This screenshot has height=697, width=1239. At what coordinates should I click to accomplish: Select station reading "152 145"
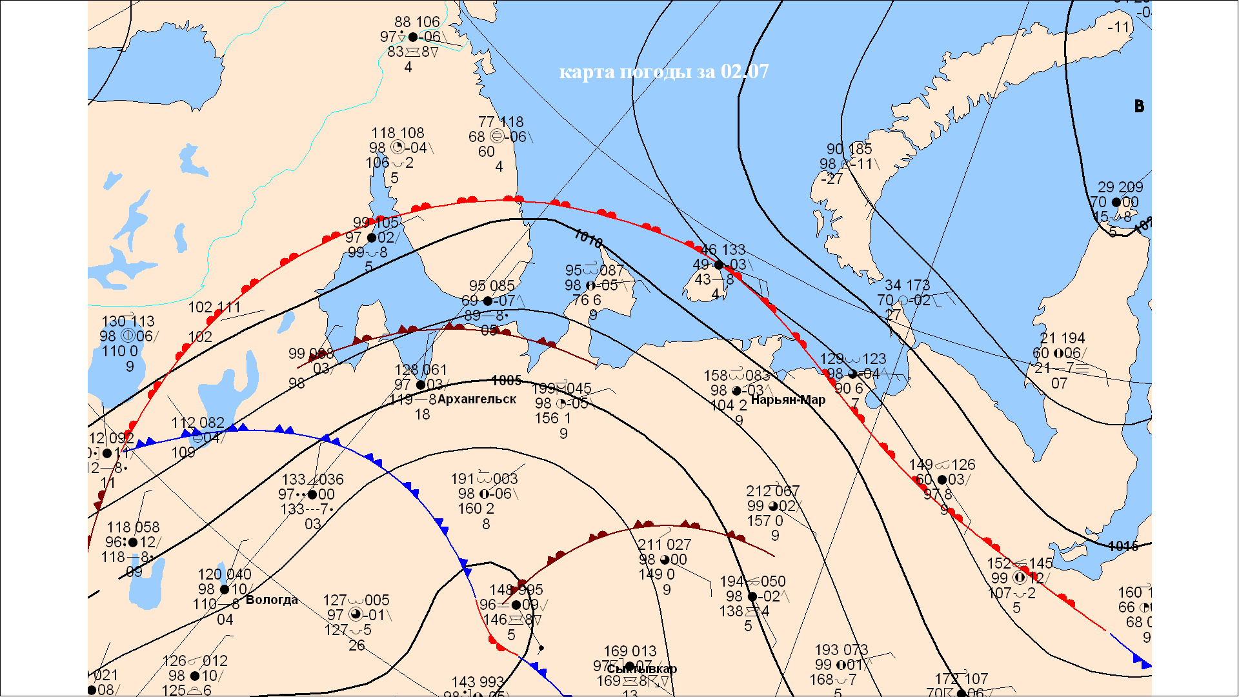coord(1019,563)
